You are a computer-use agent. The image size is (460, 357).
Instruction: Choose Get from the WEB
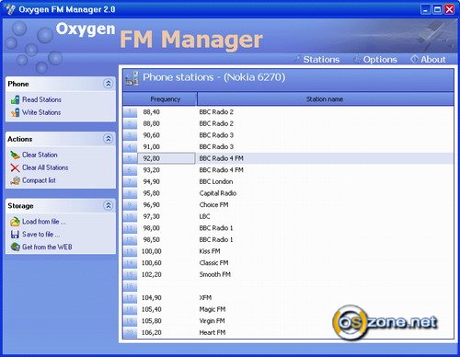pyautogui.click(x=47, y=247)
